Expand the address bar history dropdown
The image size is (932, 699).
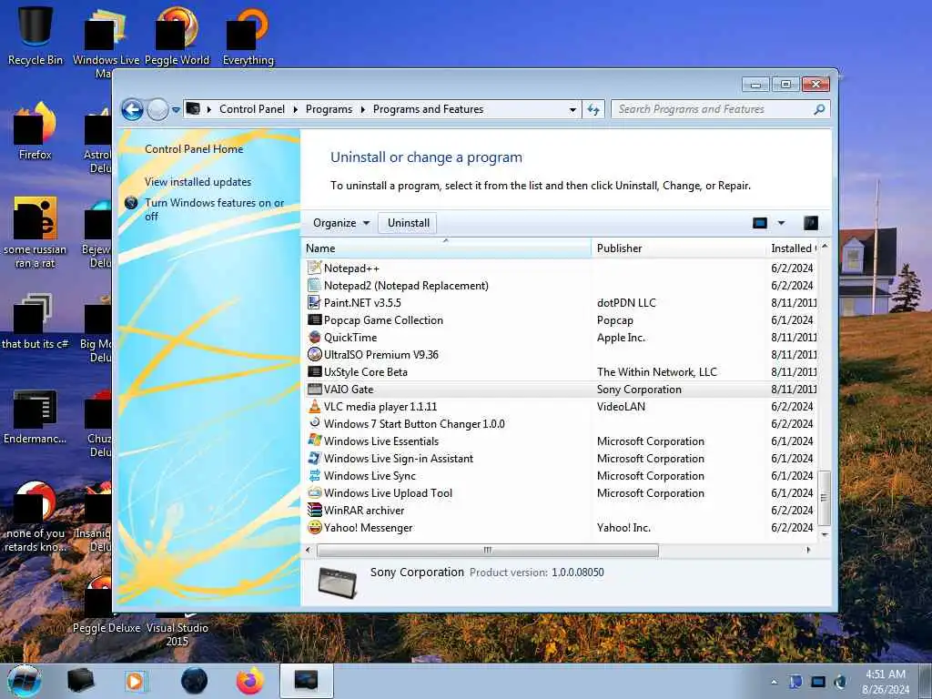coord(572,110)
